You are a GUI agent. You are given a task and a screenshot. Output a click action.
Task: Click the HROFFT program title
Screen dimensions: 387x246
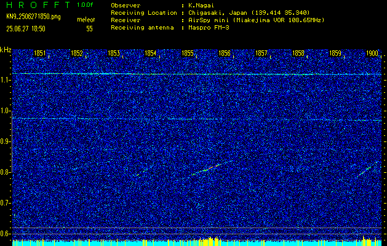tap(39, 5)
